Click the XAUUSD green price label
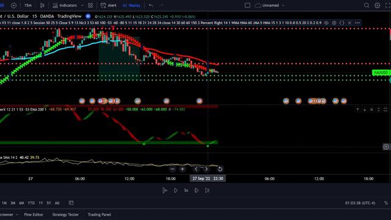391x220 pixels. click(x=381, y=72)
